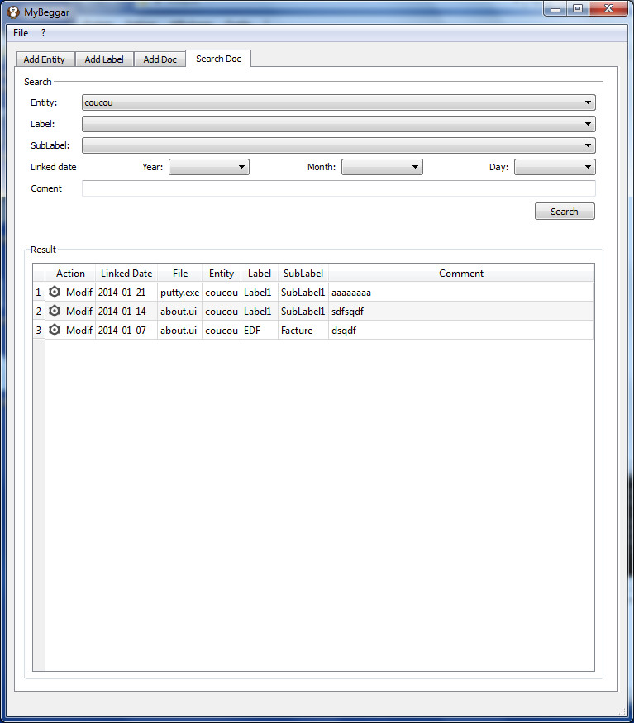This screenshot has height=723, width=634.
Task: Click the Facture sublabel cell
Action: [303, 331]
